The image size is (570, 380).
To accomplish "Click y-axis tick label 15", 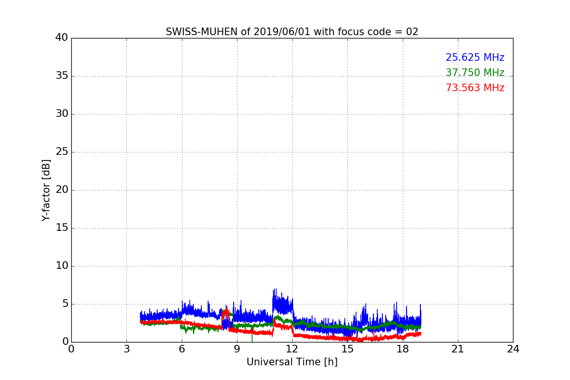I will click(62, 228).
